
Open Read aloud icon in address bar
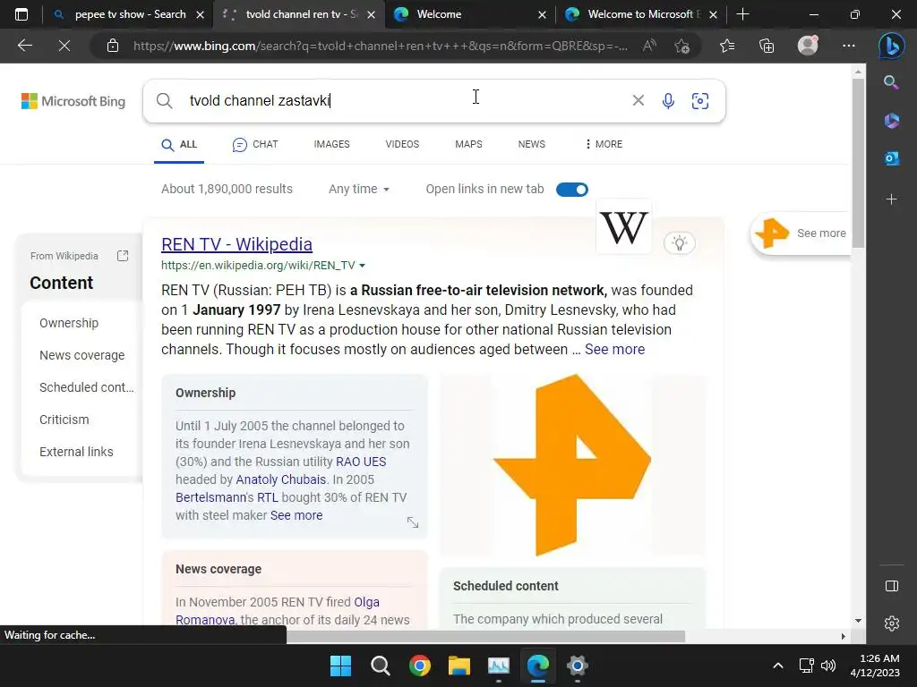click(649, 46)
